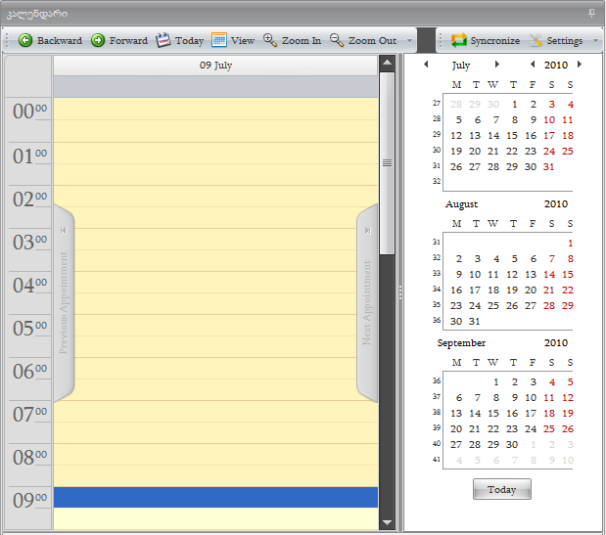Viewport: 606px width, 535px height.
Task: Select July 31 in the mini calendar
Action: [549, 166]
